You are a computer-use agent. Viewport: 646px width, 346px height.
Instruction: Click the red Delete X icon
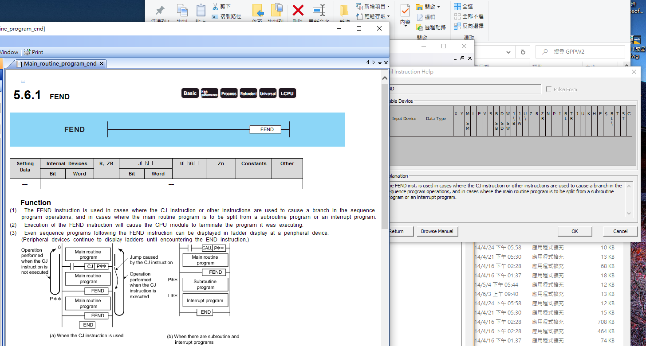click(x=298, y=11)
